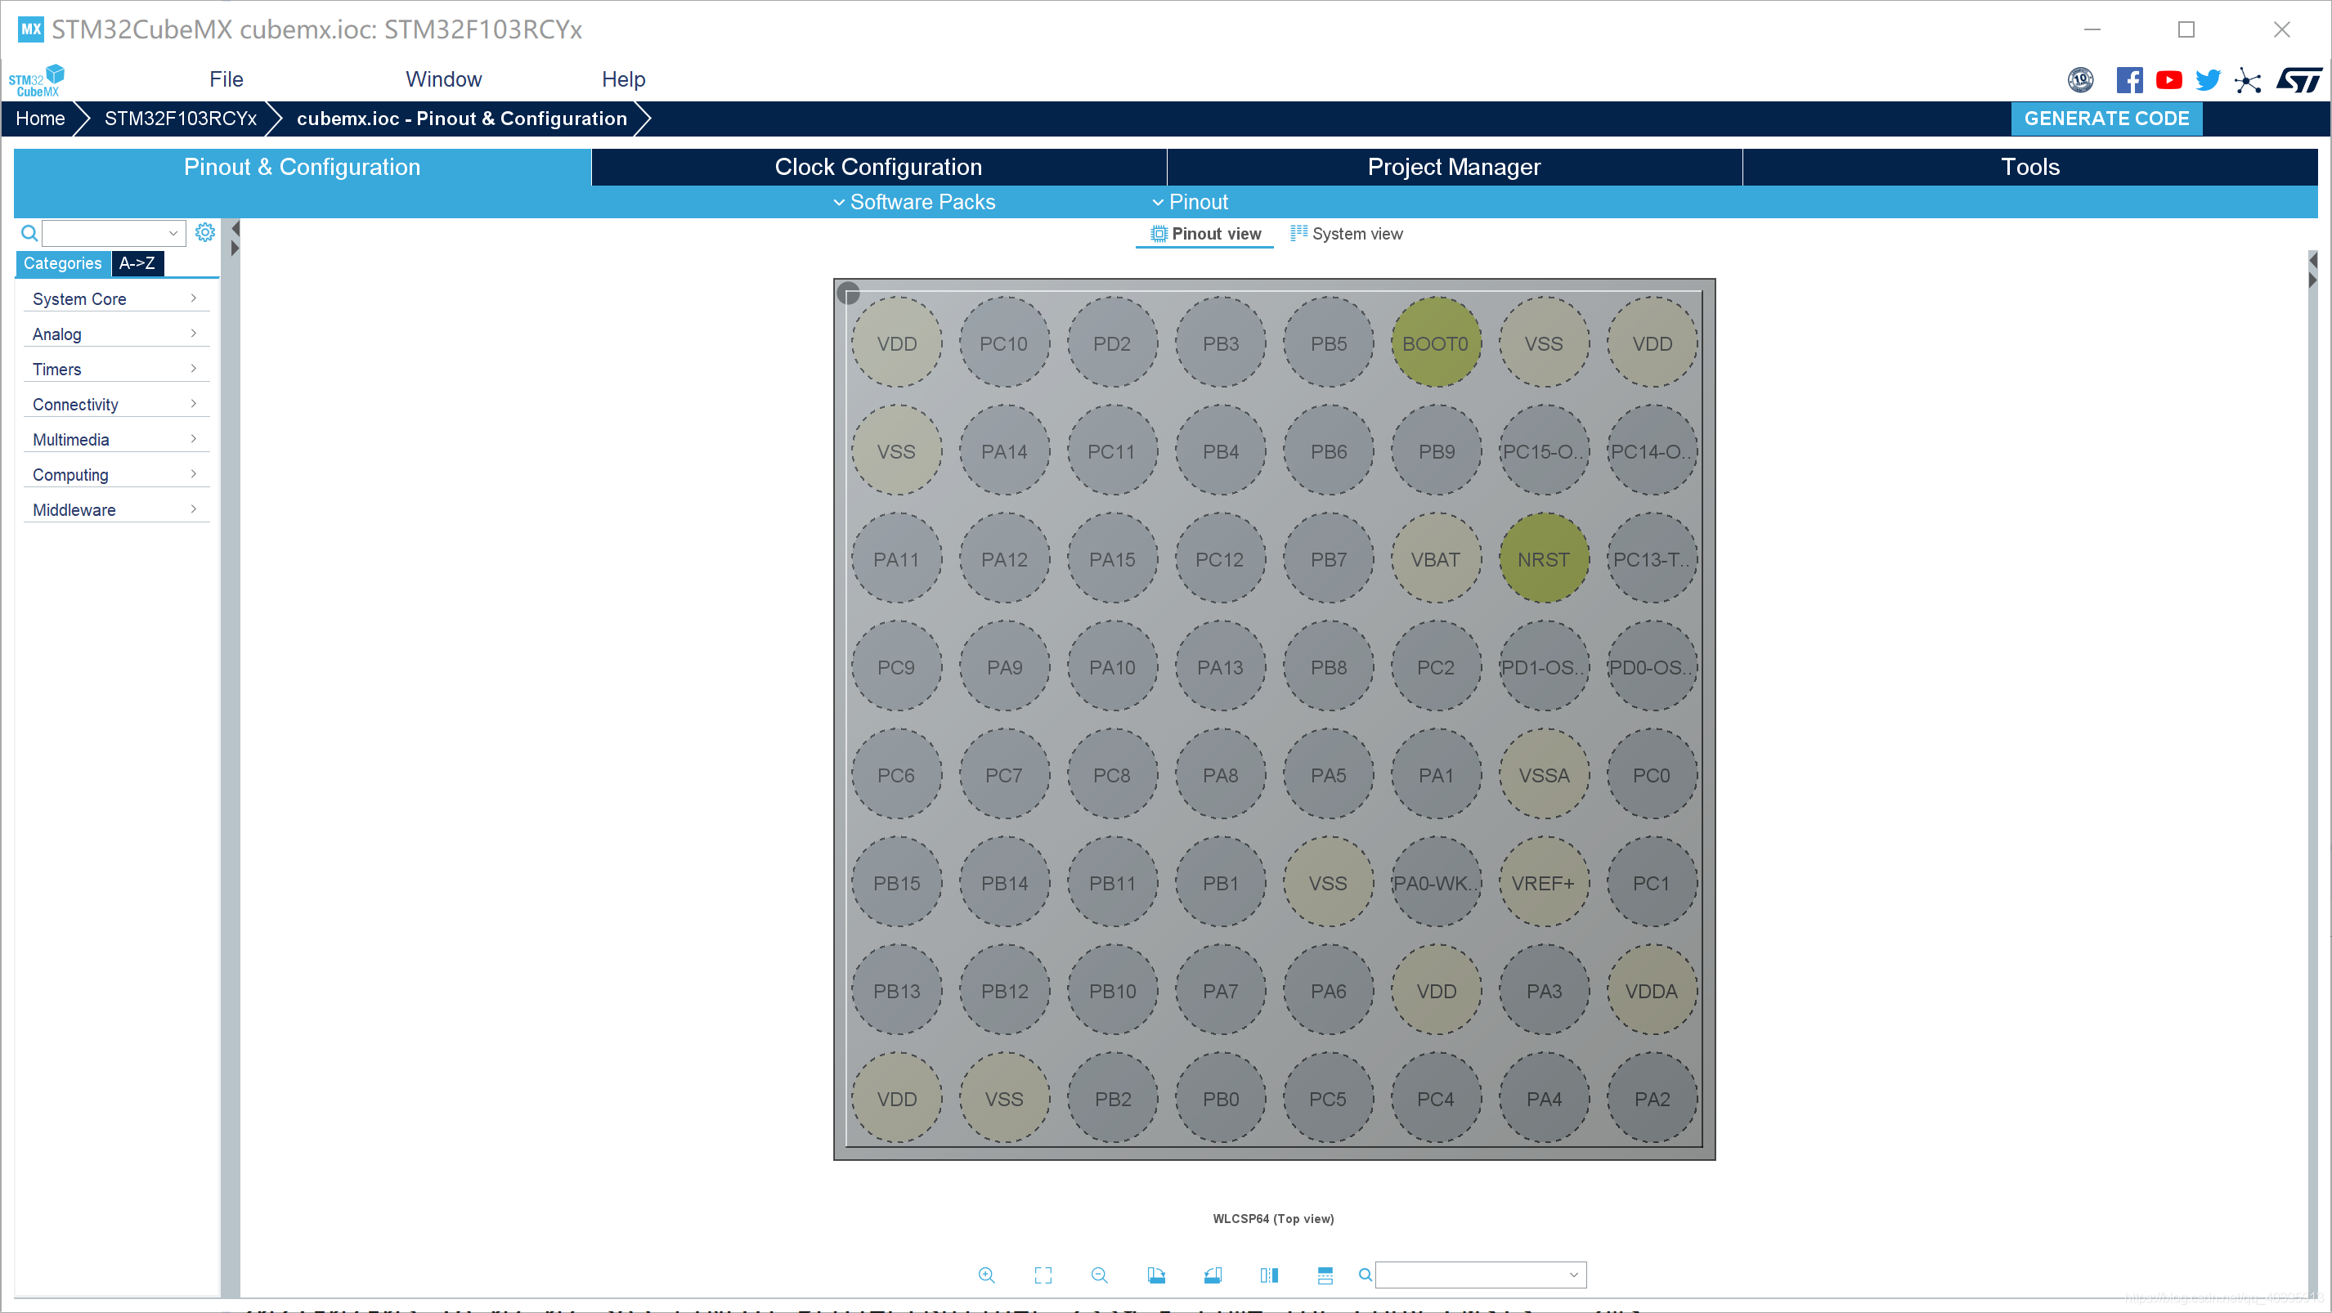2332x1313 pixels.
Task: Select the Pinout view toggle
Action: click(x=1206, y=234)
